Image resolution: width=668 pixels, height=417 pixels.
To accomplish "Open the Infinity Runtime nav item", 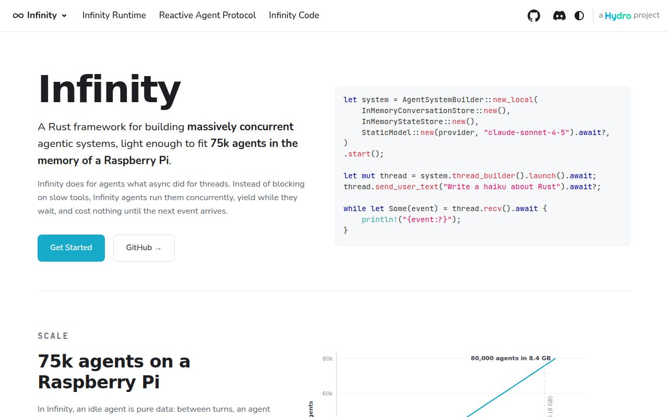I will [114, 16].
